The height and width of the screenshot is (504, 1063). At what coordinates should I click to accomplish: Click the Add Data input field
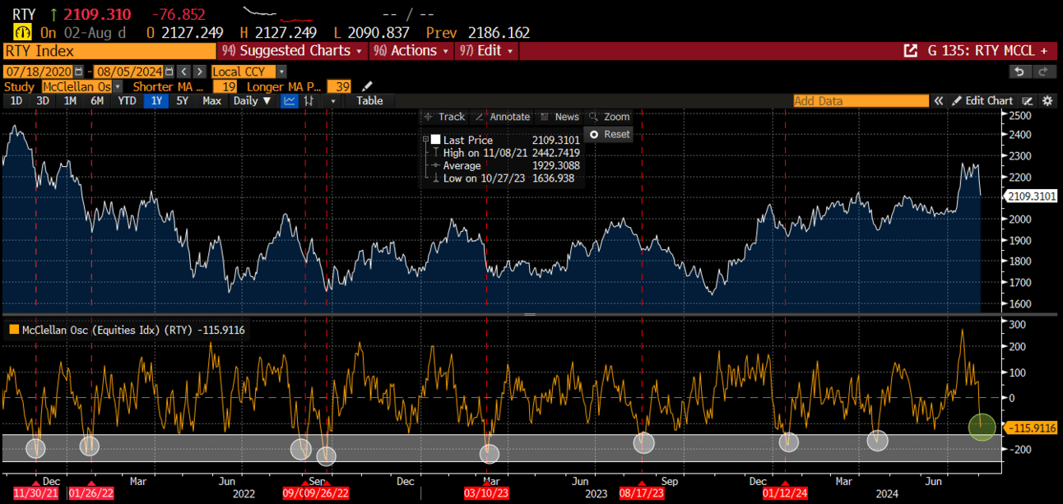pos(861,100)
